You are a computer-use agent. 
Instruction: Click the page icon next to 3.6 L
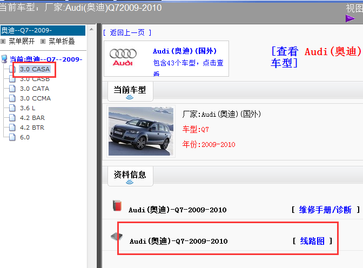[x=12, y=108]
